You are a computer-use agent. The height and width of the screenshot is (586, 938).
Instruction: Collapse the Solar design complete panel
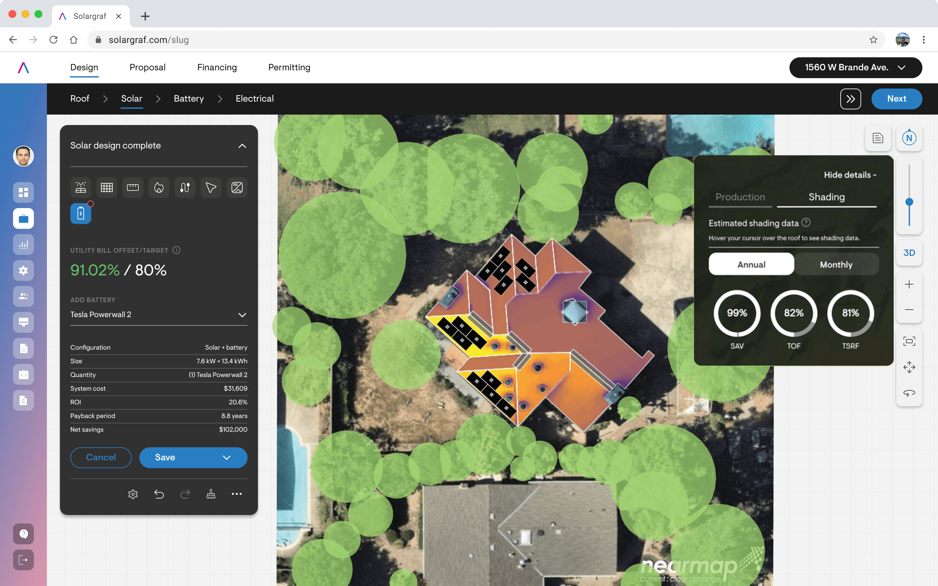coord(242,146)
